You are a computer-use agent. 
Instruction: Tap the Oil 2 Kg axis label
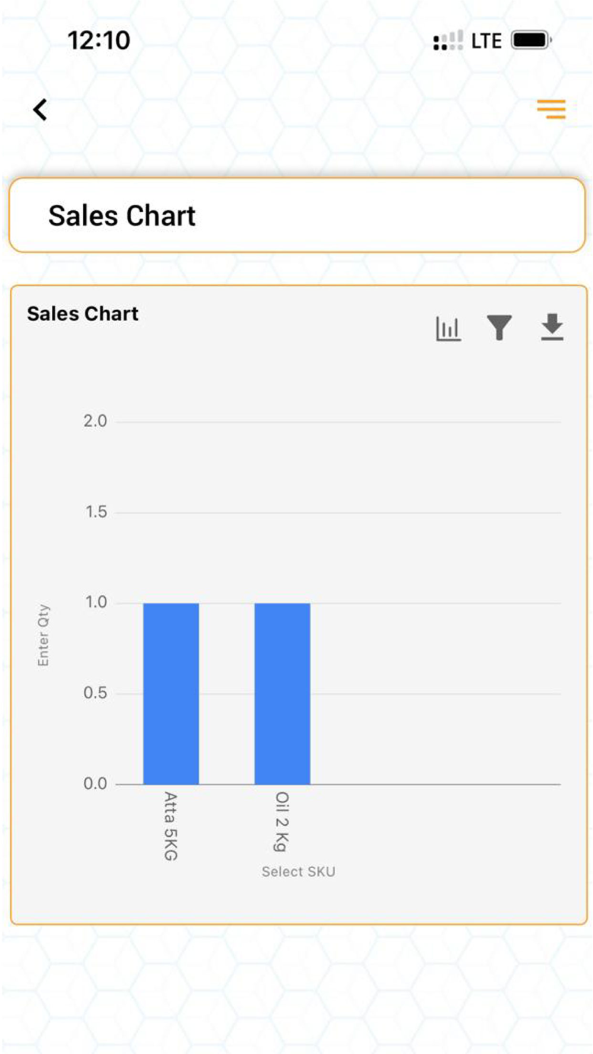pyautogui.click(x=282, y=822)
